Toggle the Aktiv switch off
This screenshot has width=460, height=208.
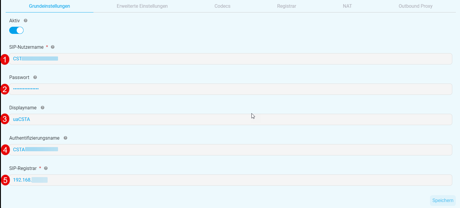16,30
